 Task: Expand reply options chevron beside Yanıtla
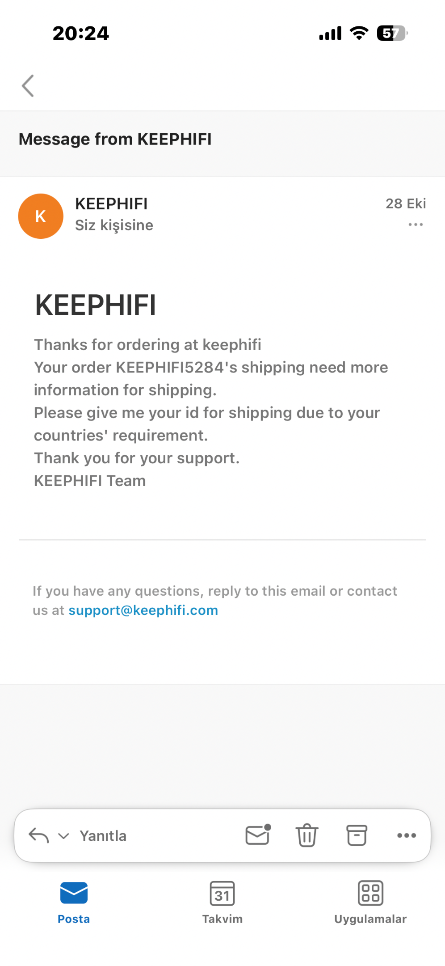64,836
